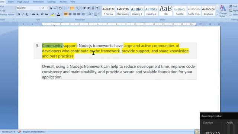Click the Increase Indent icon
The height and width of the screenshot is (134, 238).
(x=88, y=8)
